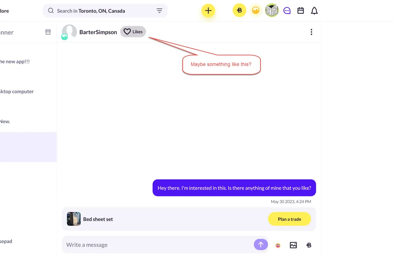The image size is (394, 258).
Task: Attach an image using the picture icon
Action: (293, 245)
